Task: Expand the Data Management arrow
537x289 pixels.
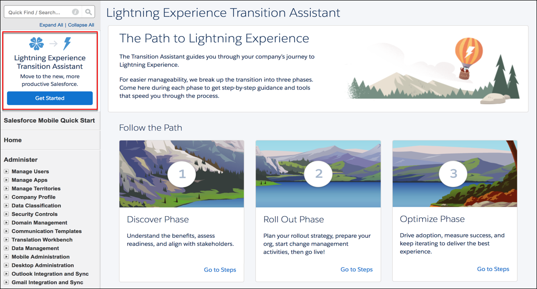Action: (6, 248)
